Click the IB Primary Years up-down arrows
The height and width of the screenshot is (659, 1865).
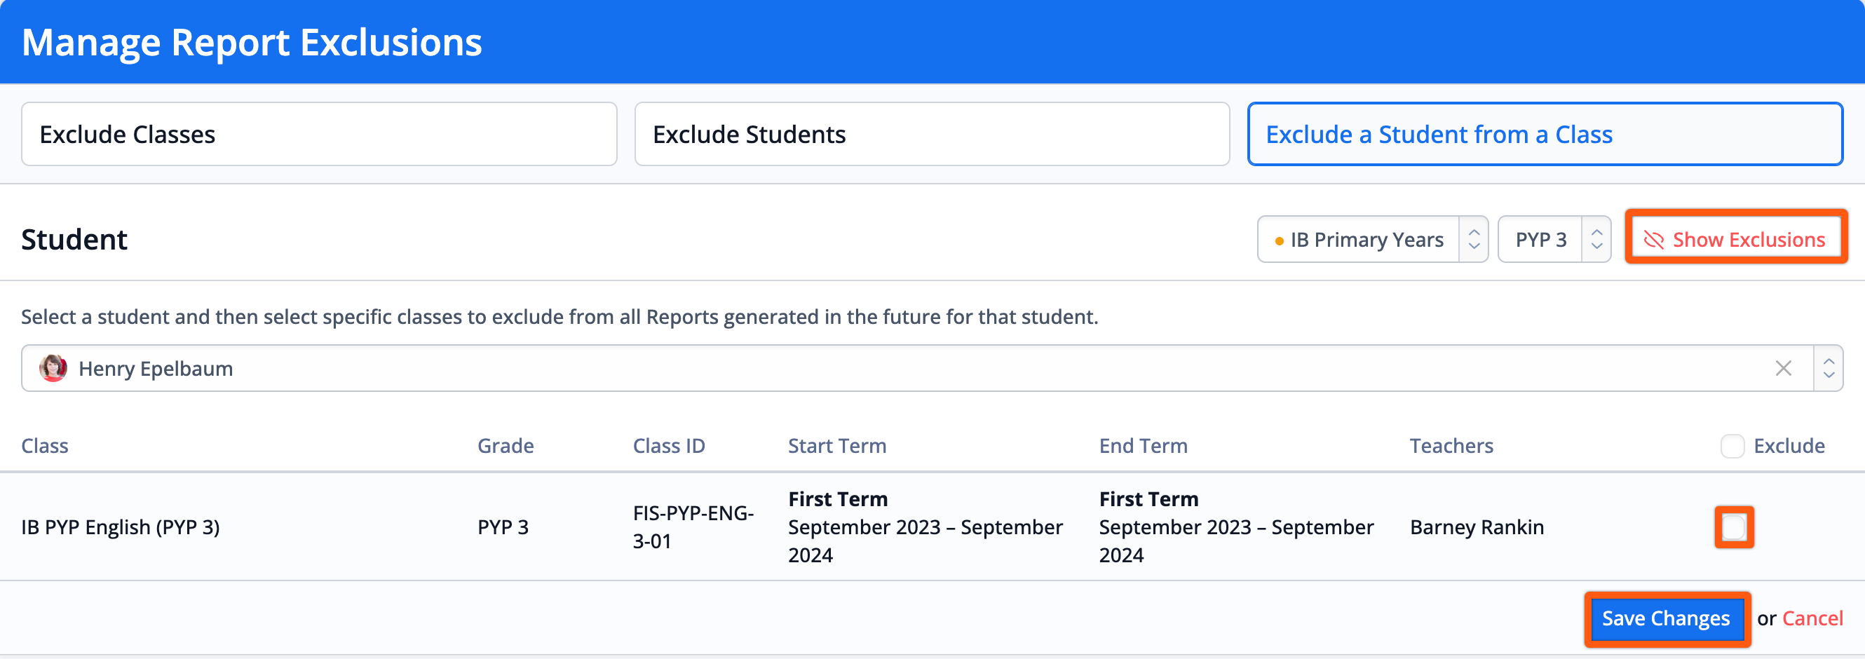coord(1473,240)
